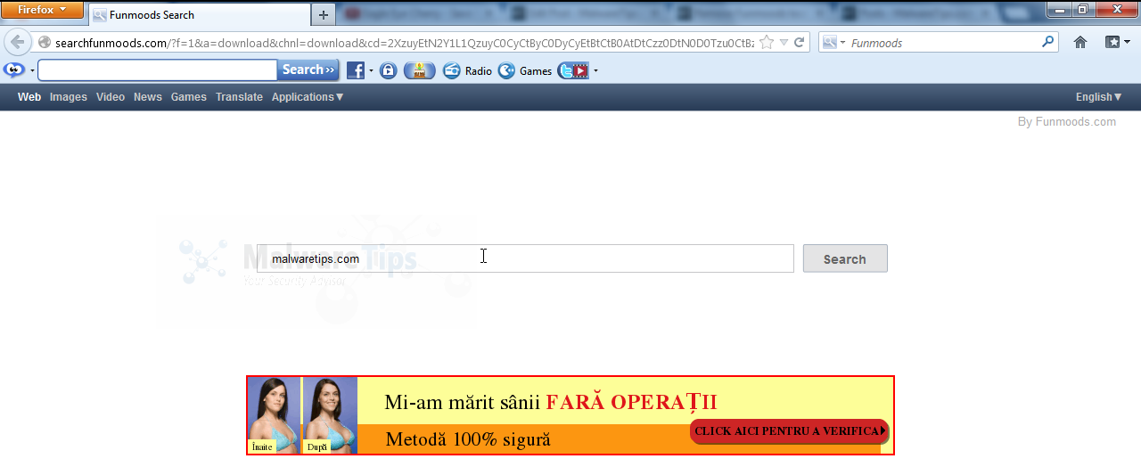Open the URL history dropdown arrow
Viewport: 1141px width, 467px height.
pyautogui.click(x=784, y=43)
